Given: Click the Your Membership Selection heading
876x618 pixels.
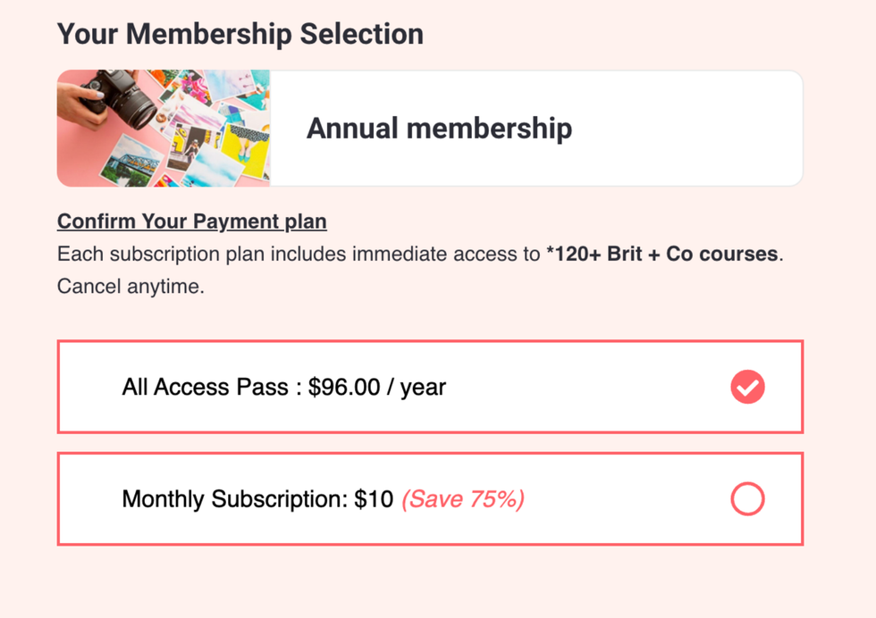Looking at the screenshot, I should coord(240,33).
